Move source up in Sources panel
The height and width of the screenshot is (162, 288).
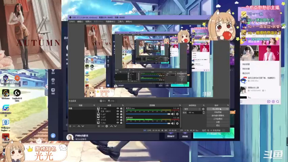[x=111, y=126]
